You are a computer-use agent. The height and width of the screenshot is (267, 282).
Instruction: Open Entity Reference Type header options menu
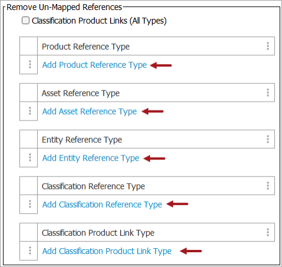268,139
